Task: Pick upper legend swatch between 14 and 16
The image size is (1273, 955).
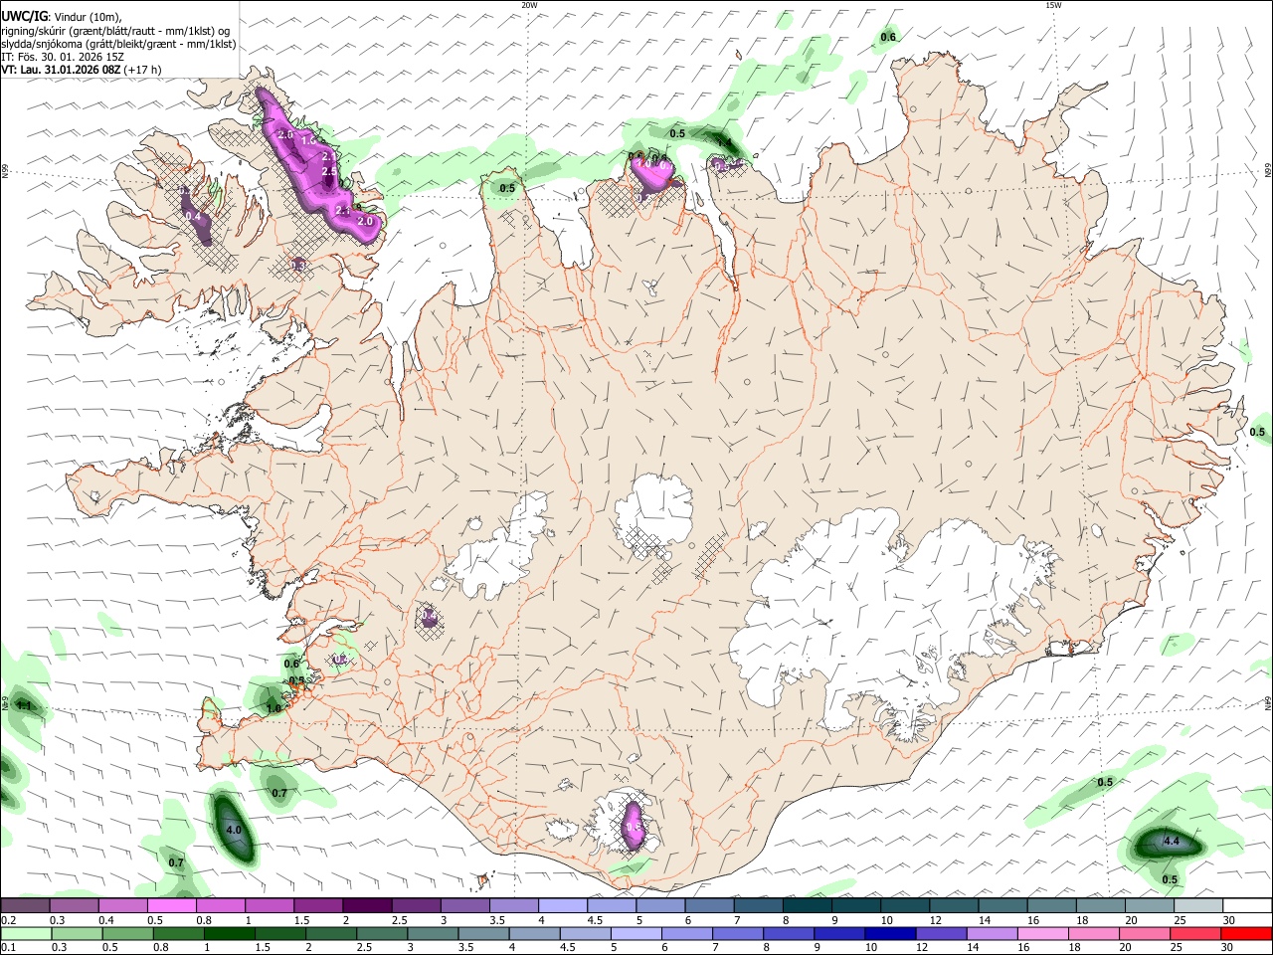Action: pyautogui.click(x=1003, y=905)
